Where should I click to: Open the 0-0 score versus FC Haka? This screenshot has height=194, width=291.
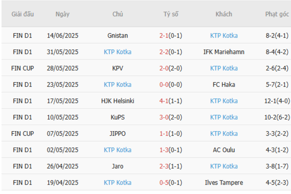[x=171, y=85]
